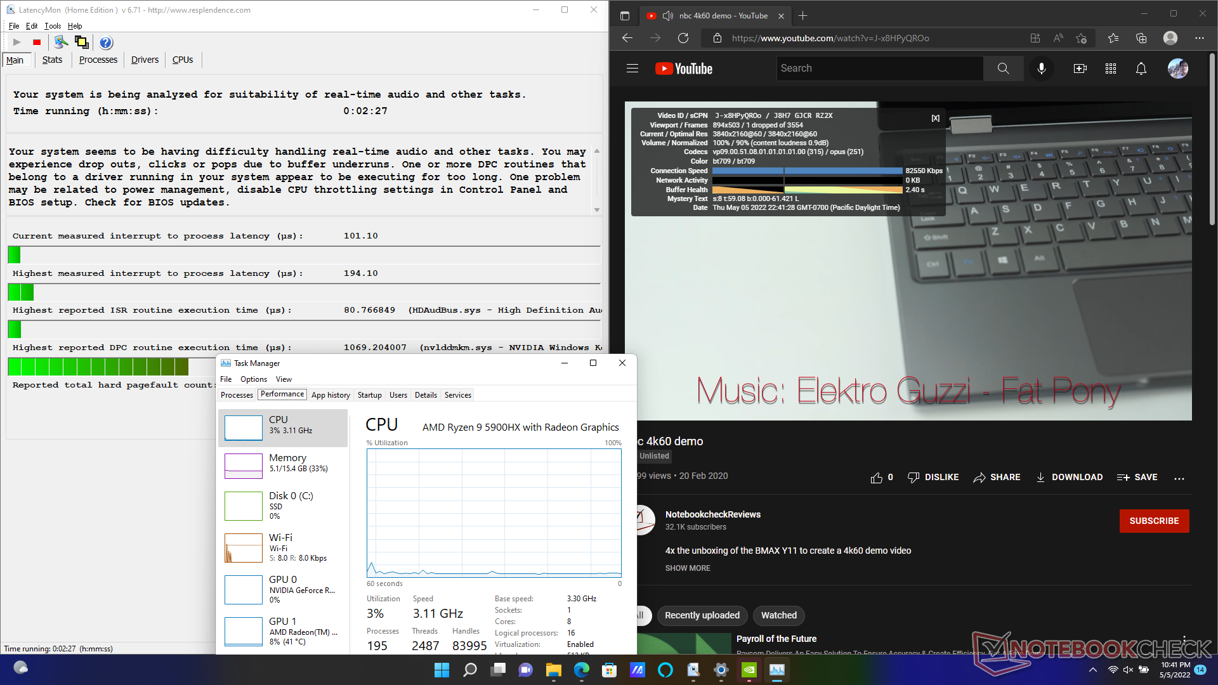The image size is (1218, 685).
Task: Close the stats for nerds overlay
Action: (x=935, y=118)
